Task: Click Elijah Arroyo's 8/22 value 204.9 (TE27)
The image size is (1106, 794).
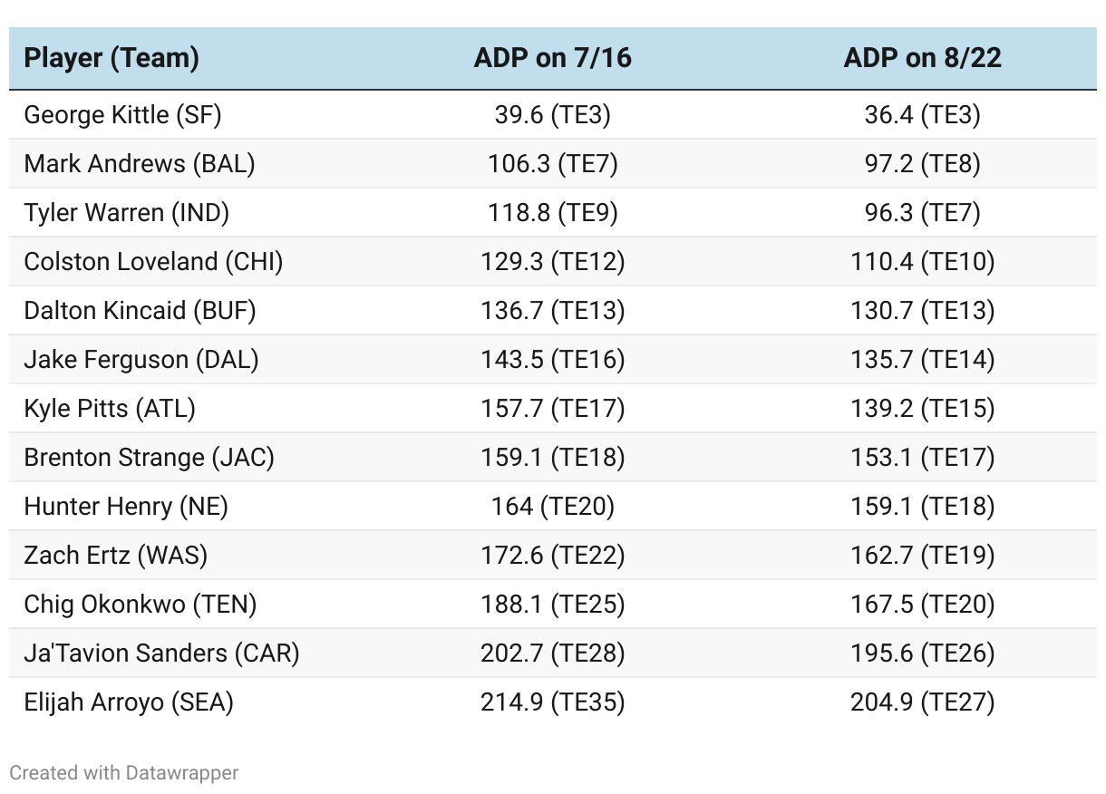Action: pyautogui.click(x=922, y=702)
